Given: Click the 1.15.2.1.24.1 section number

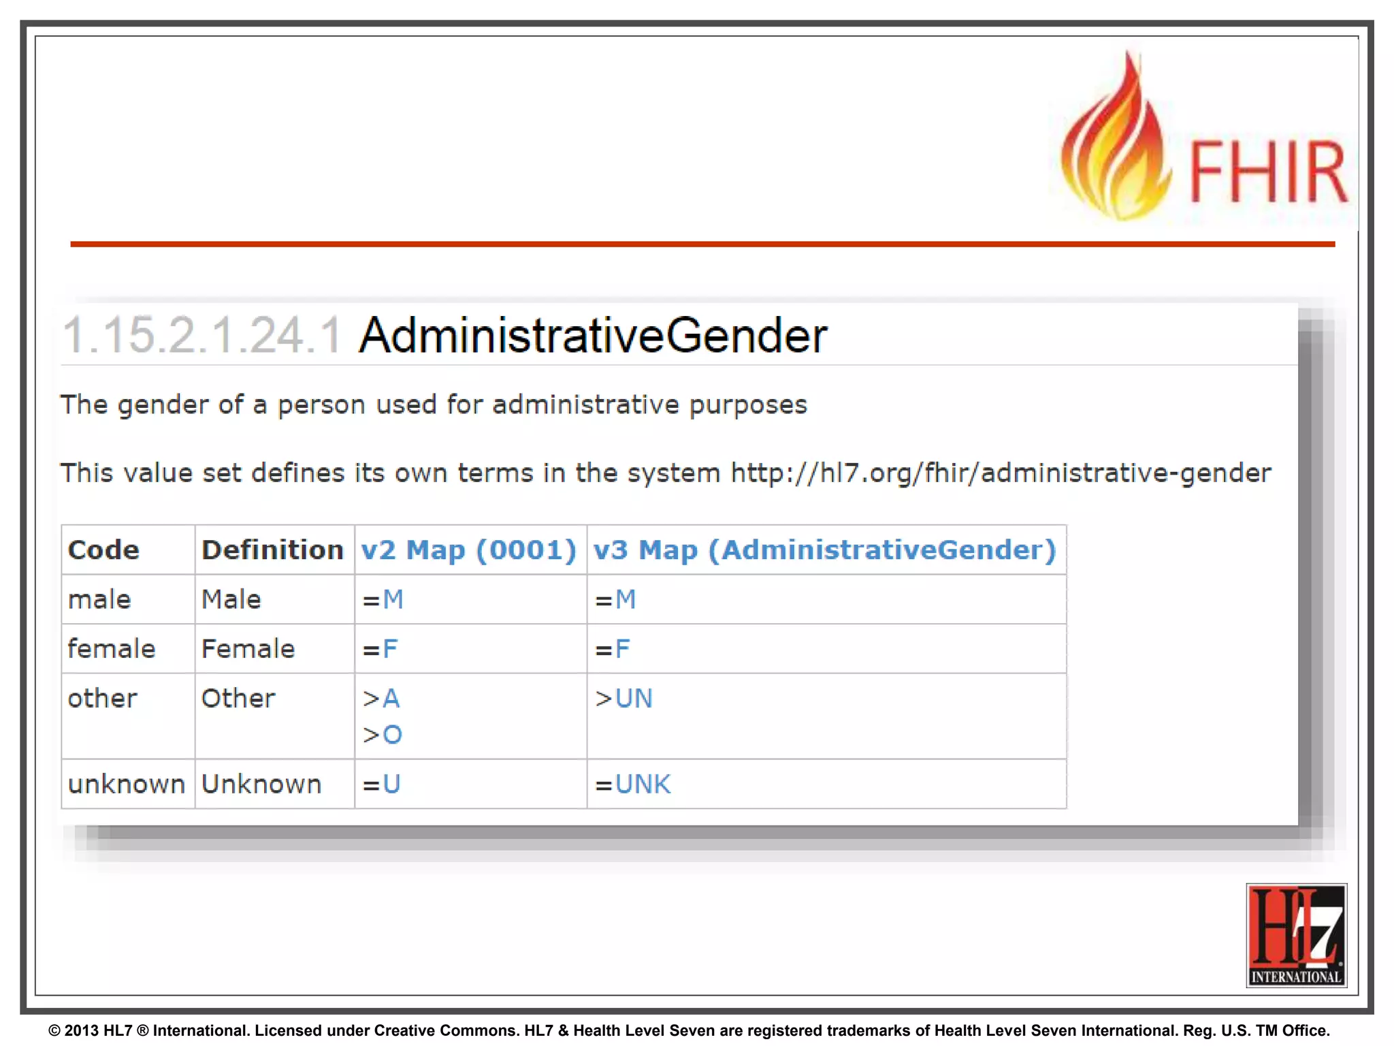Looking at the screenshot, I should tap(201, 336).
